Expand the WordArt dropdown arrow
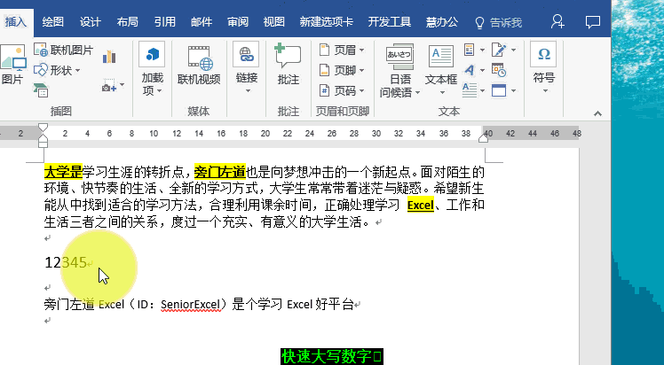 pos(482,70)
